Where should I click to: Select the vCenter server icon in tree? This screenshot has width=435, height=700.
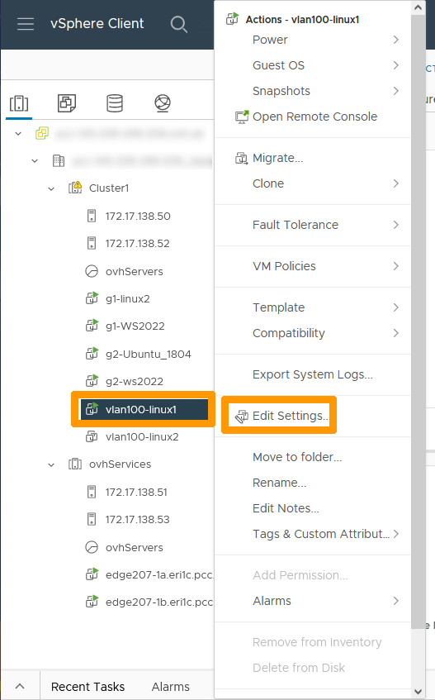click(42, 133)
